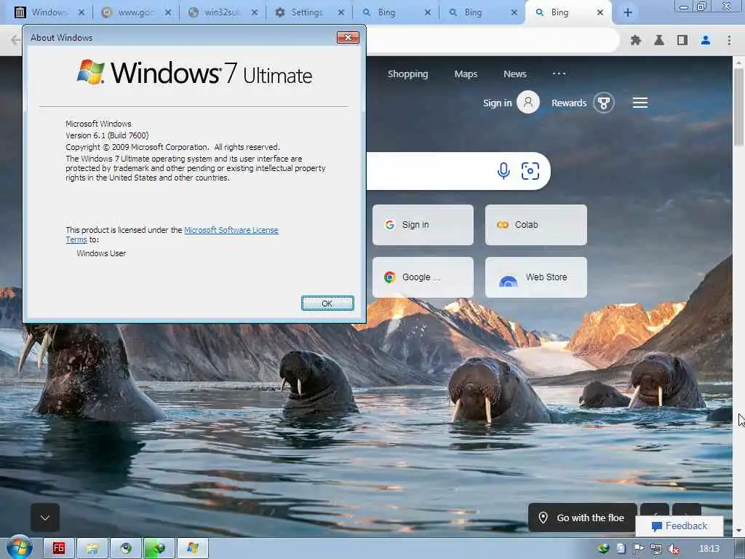The image size is (745, 559).
Task: Open Windows Explorer folder taskbar icon
Action: pos(92,548)
